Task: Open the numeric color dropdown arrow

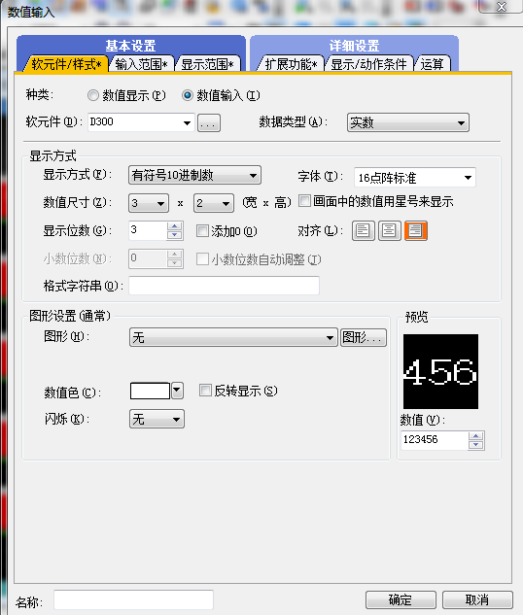Action: tap(177, 391)
